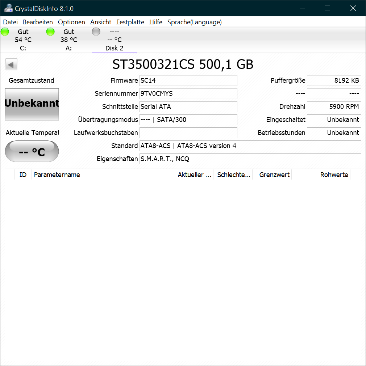Screen dimensions: 366x366
Task: Click the gray status circle for Disk 2
Action: pyautogui.click(x=96, y=32)
